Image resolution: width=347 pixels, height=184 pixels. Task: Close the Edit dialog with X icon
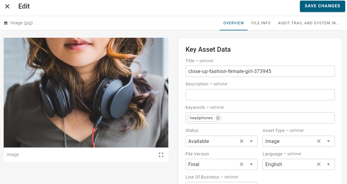point(7,6)
